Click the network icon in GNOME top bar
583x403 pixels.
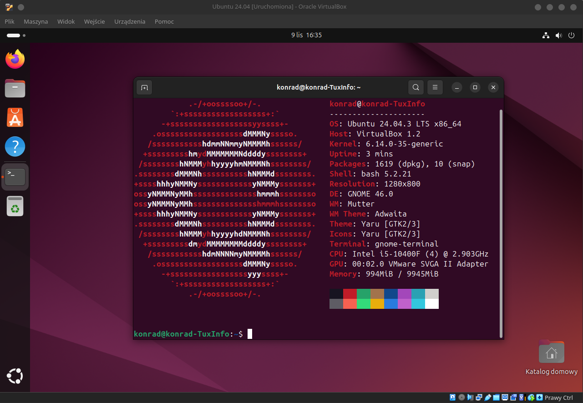[x=546, y=35]
